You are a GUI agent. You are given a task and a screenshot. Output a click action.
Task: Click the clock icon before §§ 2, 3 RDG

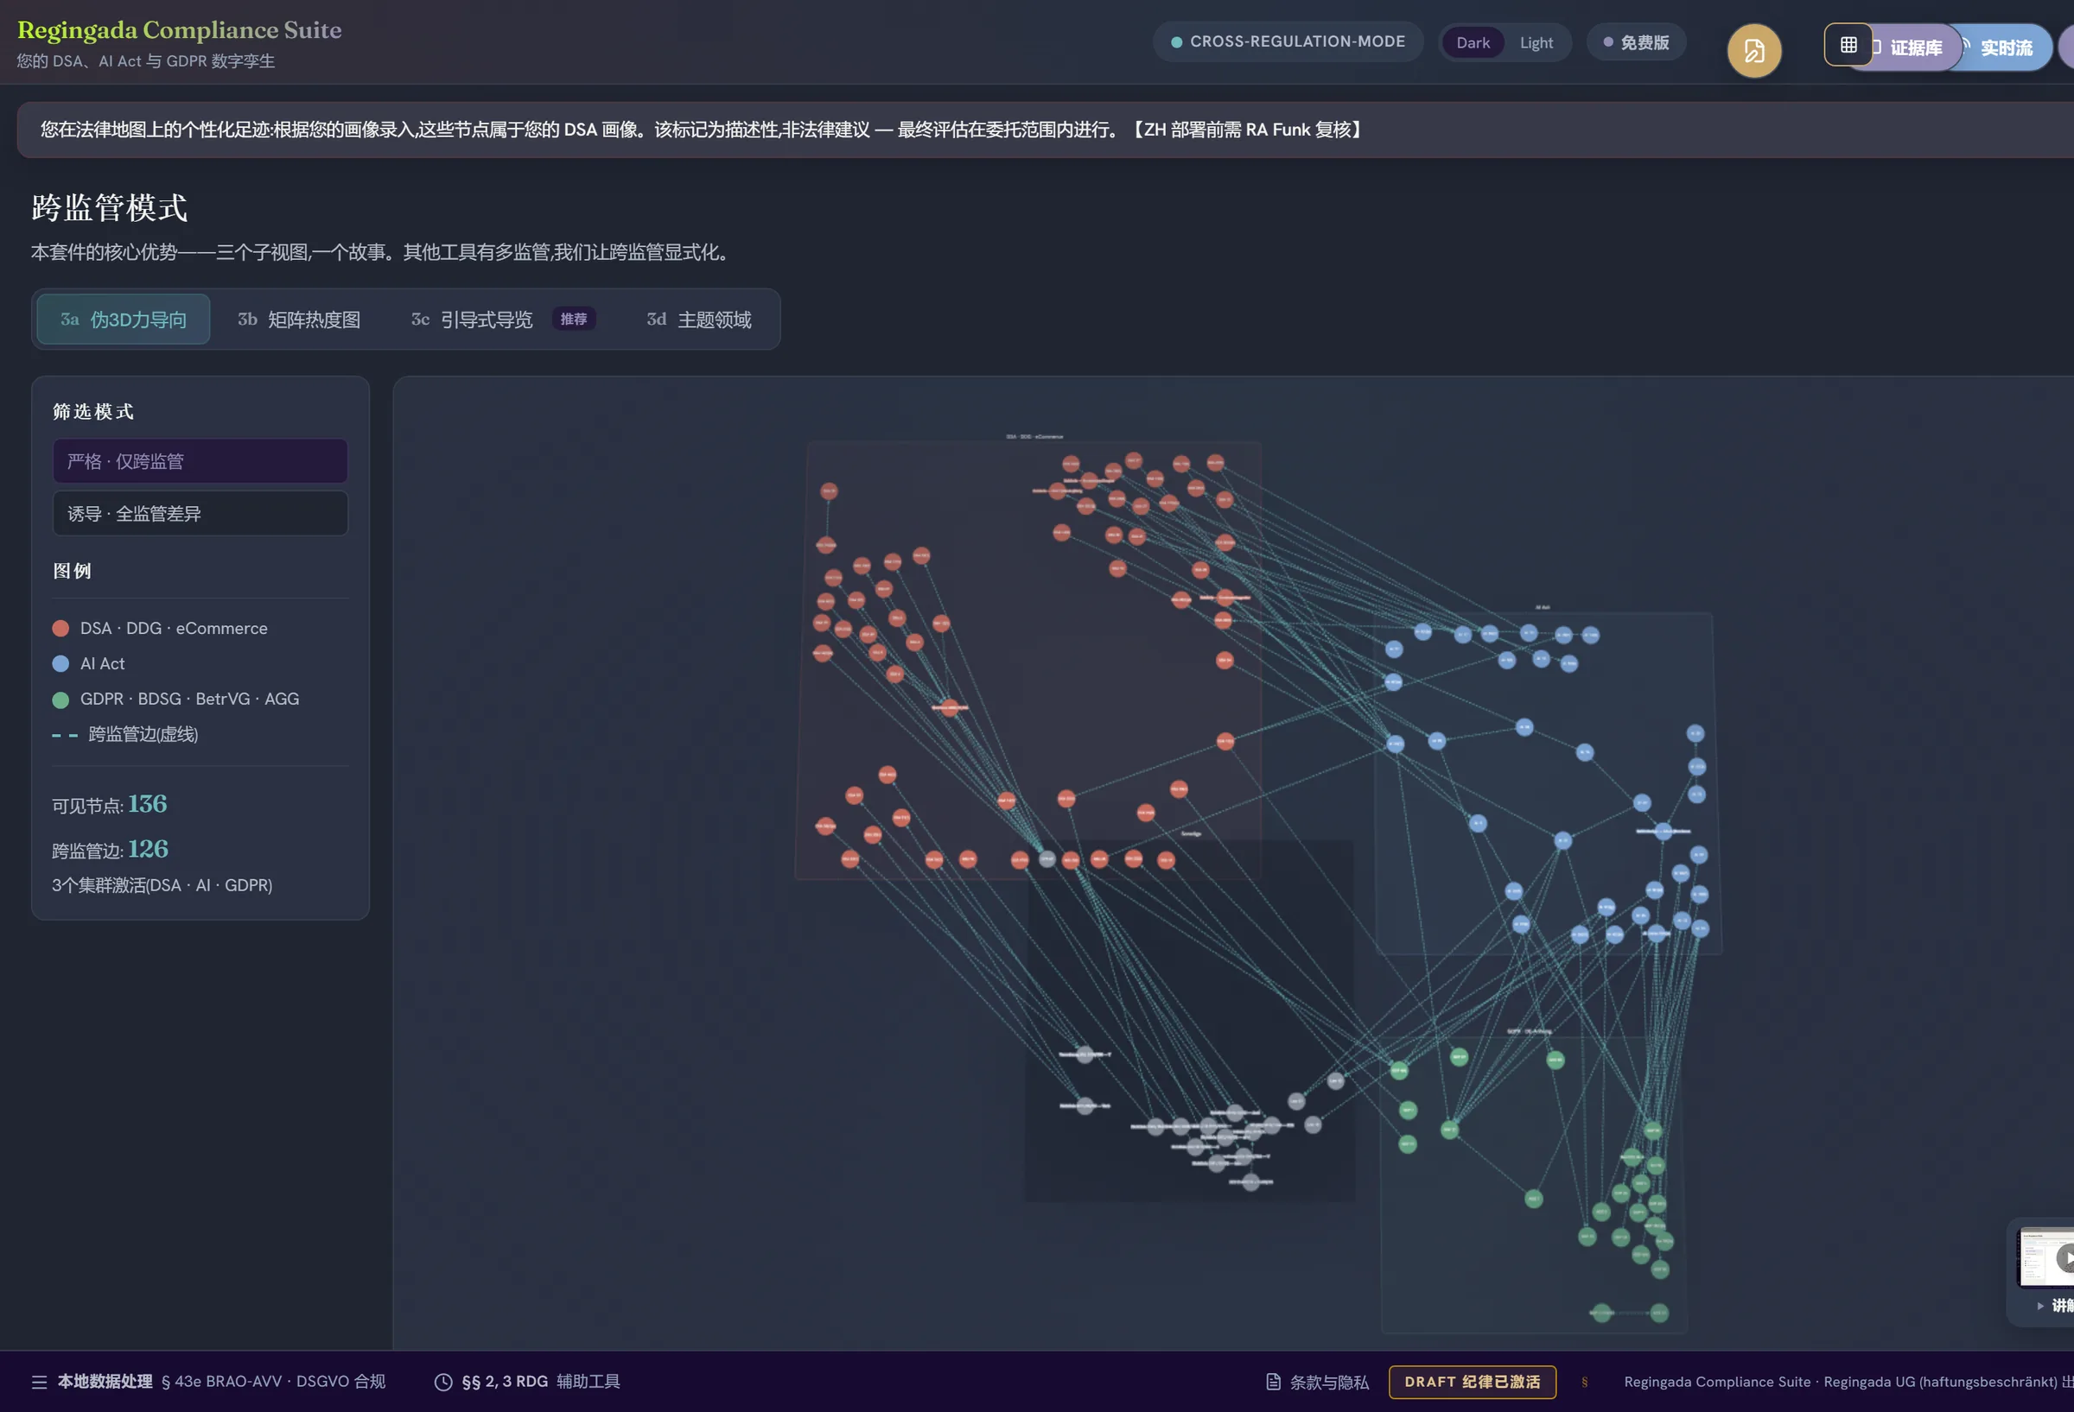443,1382
